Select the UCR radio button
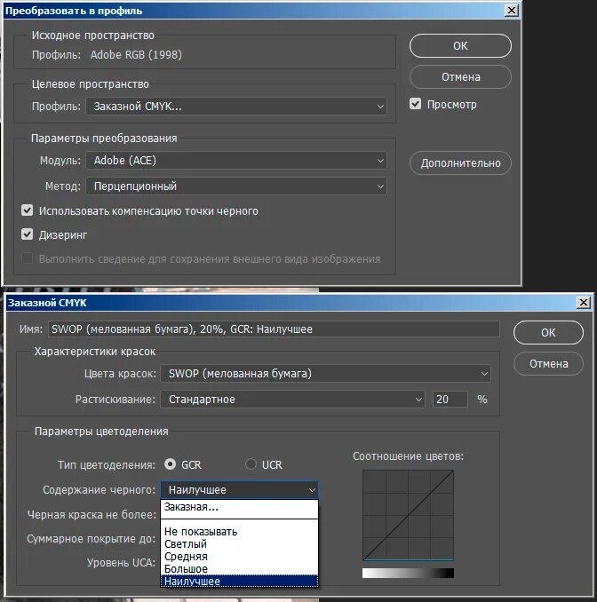 tap(251, 464)
